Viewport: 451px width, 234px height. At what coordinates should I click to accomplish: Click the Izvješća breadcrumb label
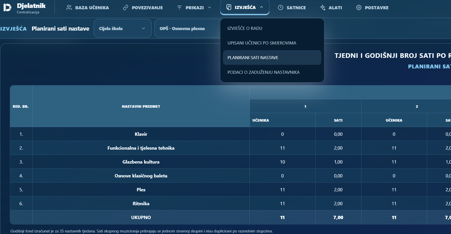[x=13, y=29]
